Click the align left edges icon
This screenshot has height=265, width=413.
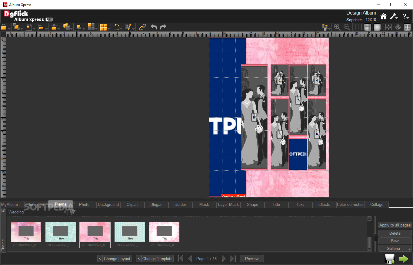(x=42, y=27)
